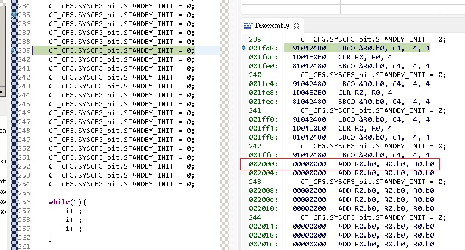Click source label 243 in Disassembly view
This screenshot has width=465, height=250.
(255, 182)
